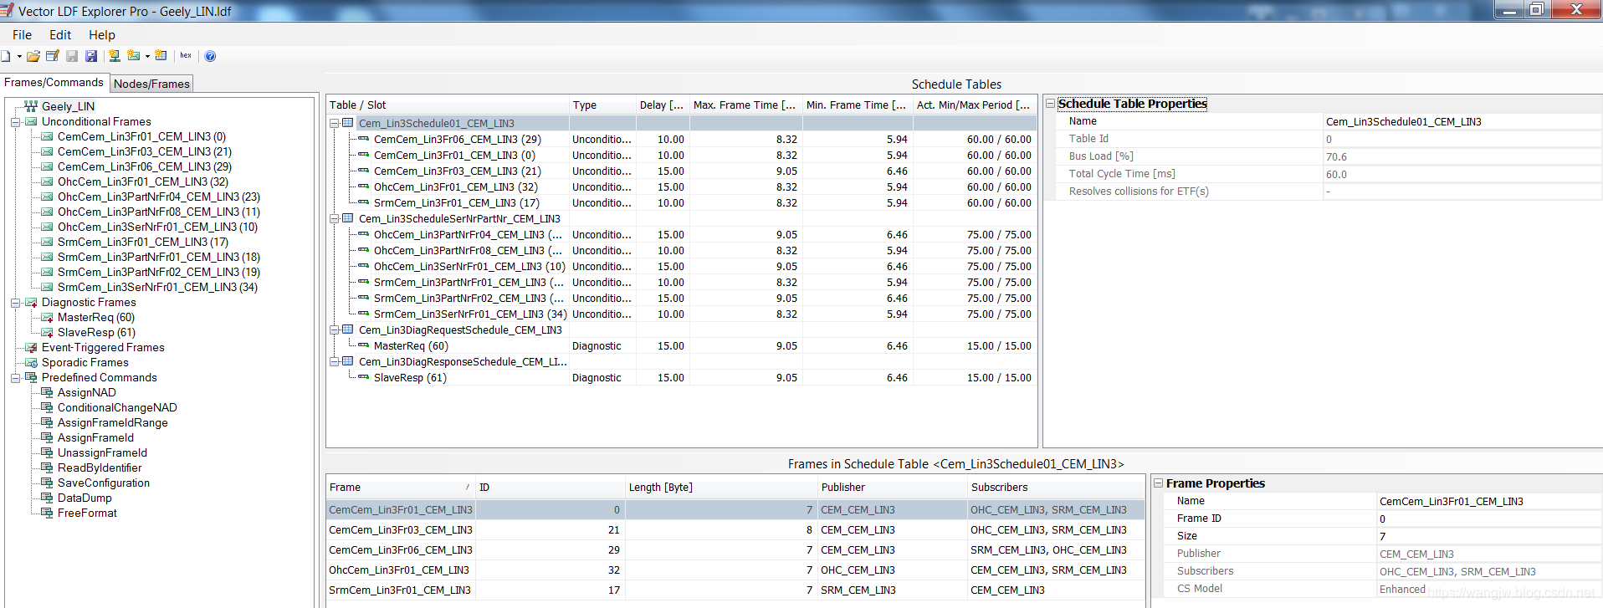Click the Unconditional Frames folder icon

pyautogui.click(x=31, y=121)
